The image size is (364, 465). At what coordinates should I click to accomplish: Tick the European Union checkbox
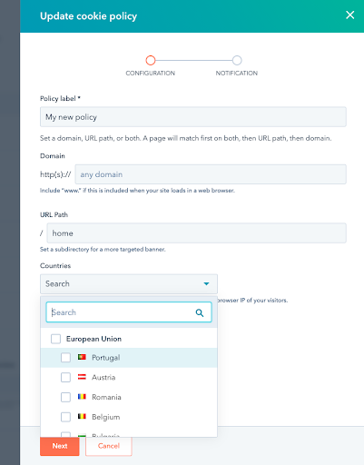click(x=55, y=339)
